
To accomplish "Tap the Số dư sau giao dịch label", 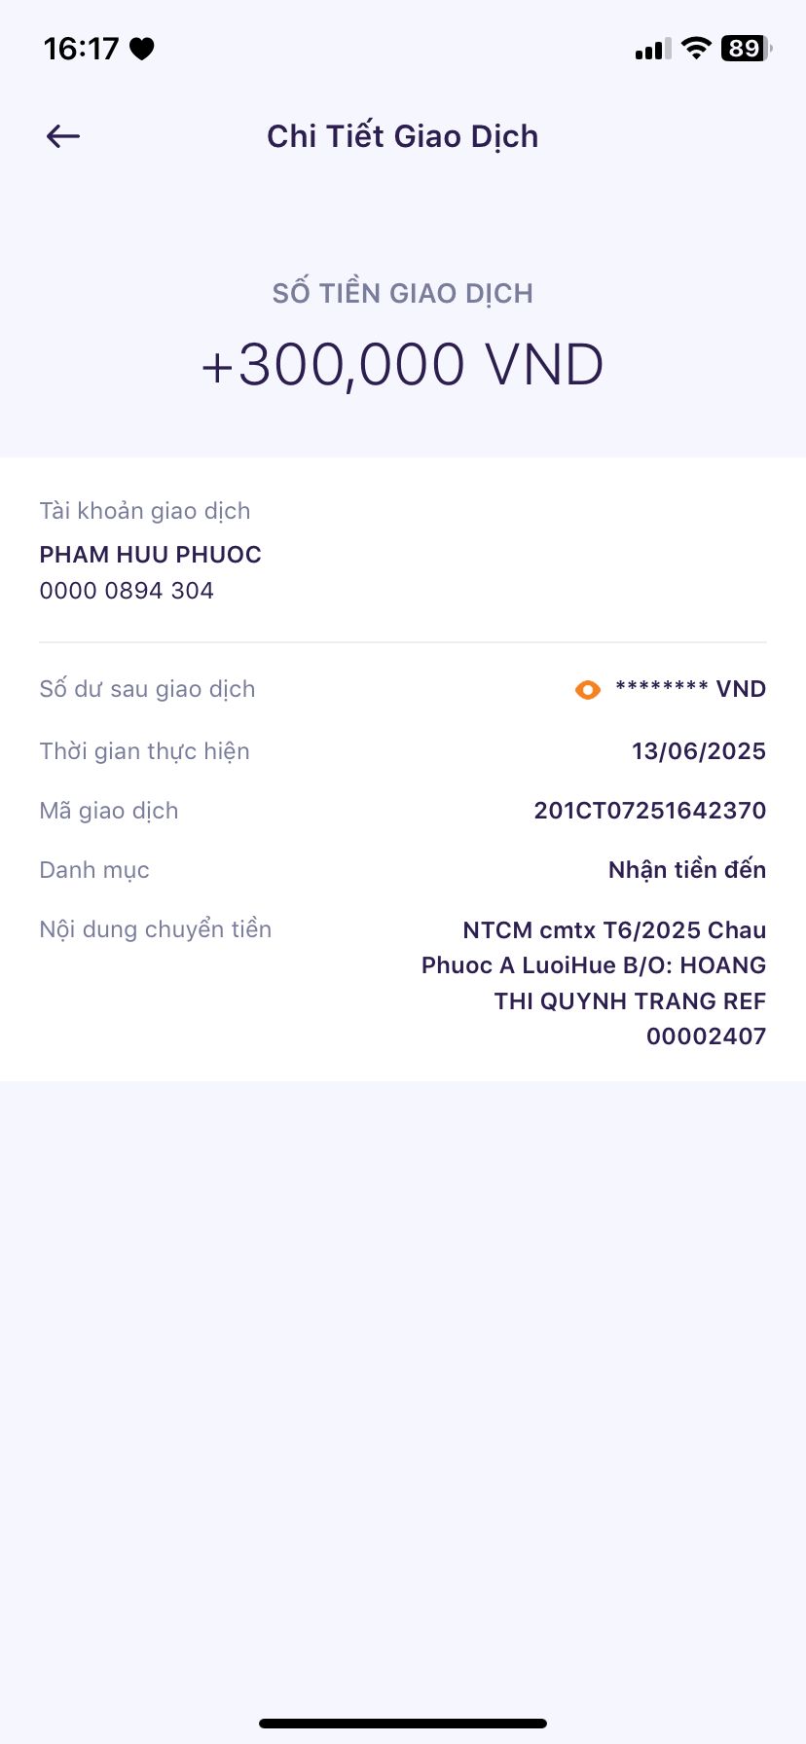I will click(x=147, y=689).
